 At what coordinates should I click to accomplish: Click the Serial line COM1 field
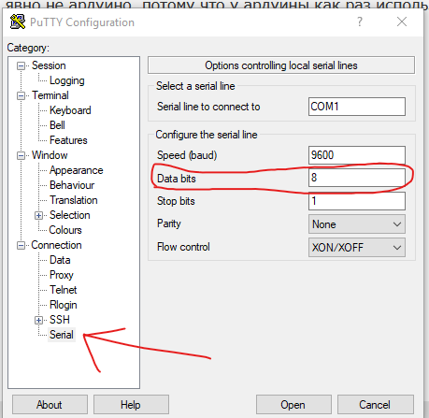(x=357, y=107)
